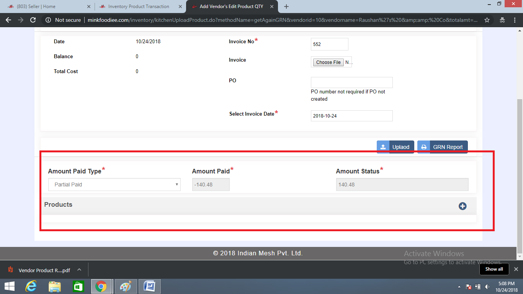The width and height of the screenshot is (523, 294).
Task: Click Choose File for Invoice
Action: [x=328, y=62]
